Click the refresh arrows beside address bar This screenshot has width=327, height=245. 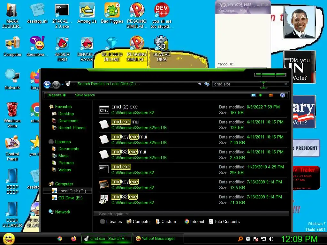(x=207, y=84)
